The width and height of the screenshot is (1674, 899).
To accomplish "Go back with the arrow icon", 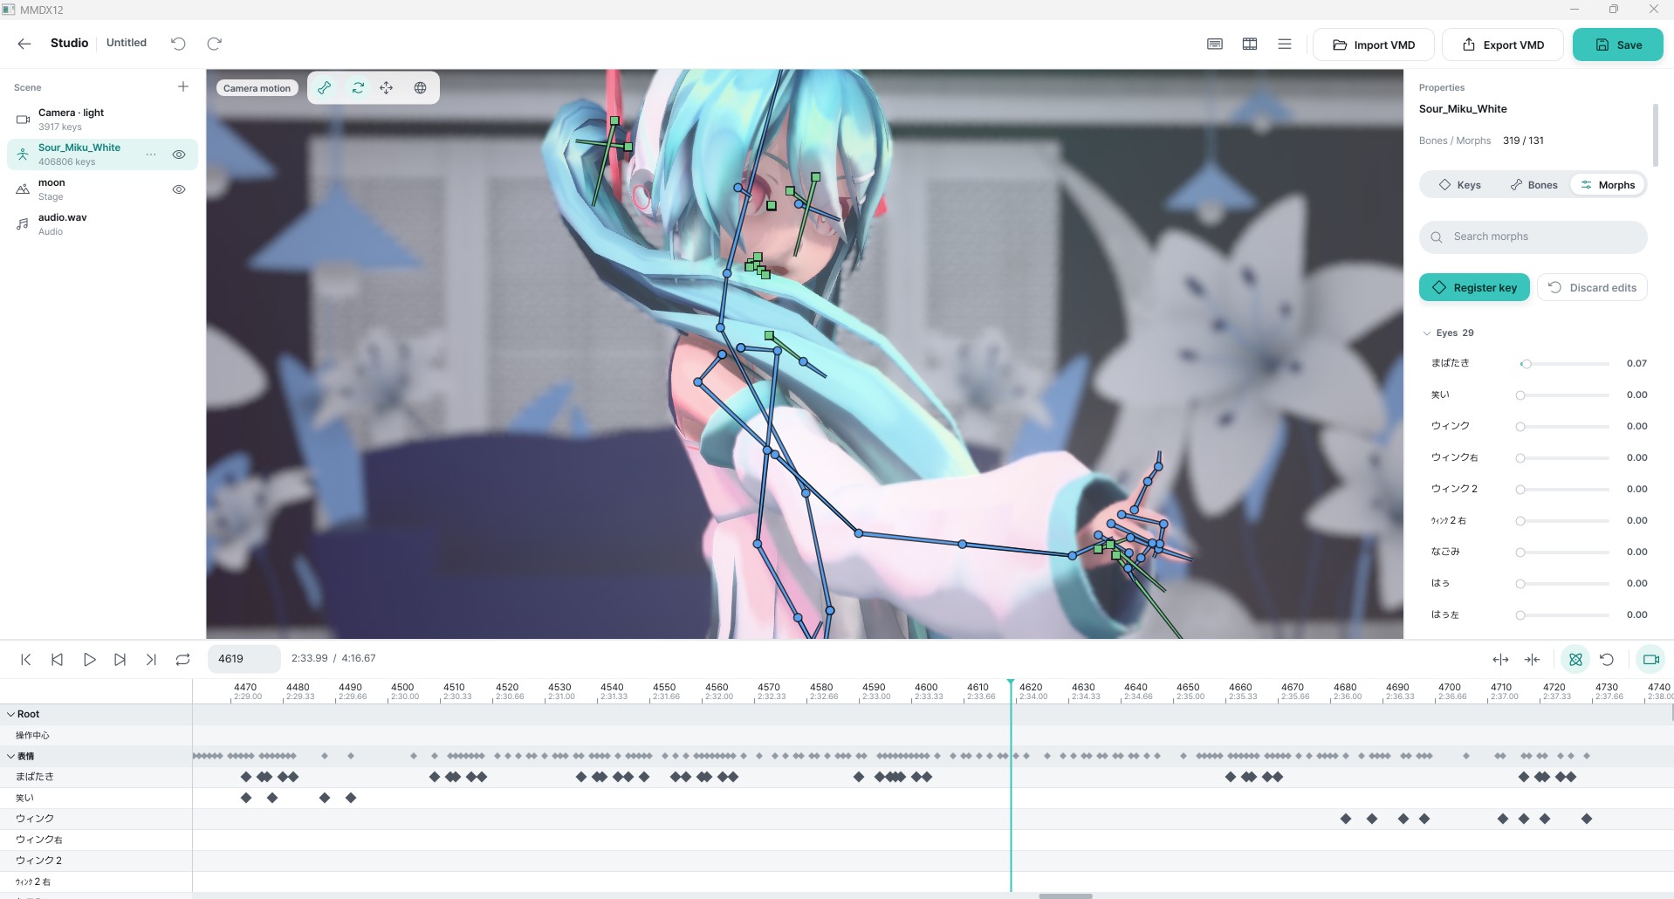I will coord(24,44).
